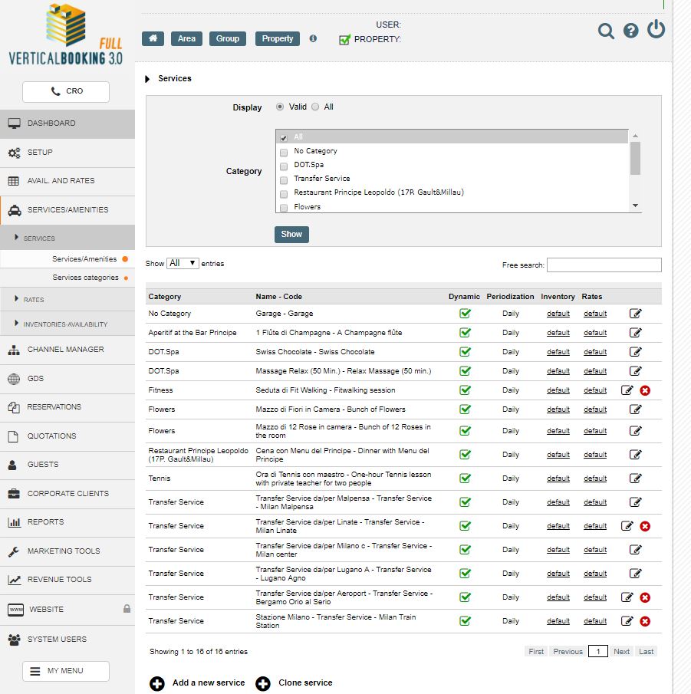691x694 pixels.
Task: Open the Revenue Tools menu
Action: (67, 580)
